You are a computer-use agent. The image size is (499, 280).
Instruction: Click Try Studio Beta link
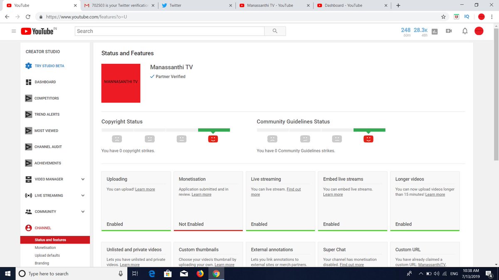click(49, 66)
